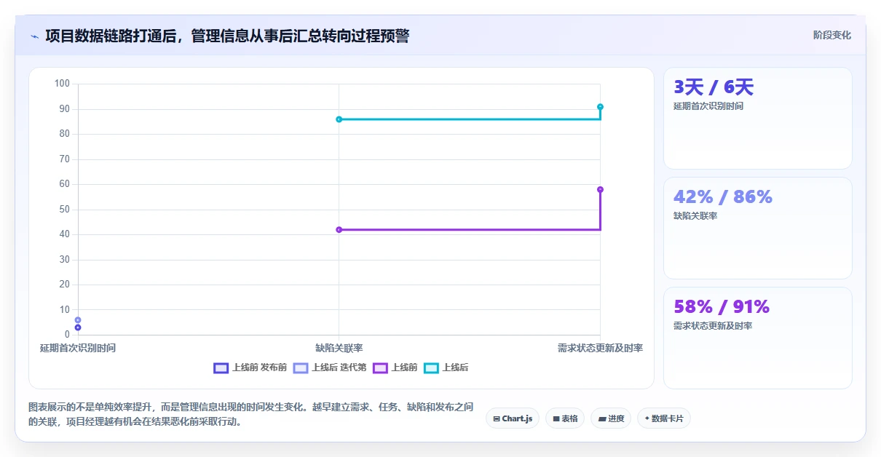
Task: Click the 需求状态更新及时率 card caption
Action: point(713,326)
